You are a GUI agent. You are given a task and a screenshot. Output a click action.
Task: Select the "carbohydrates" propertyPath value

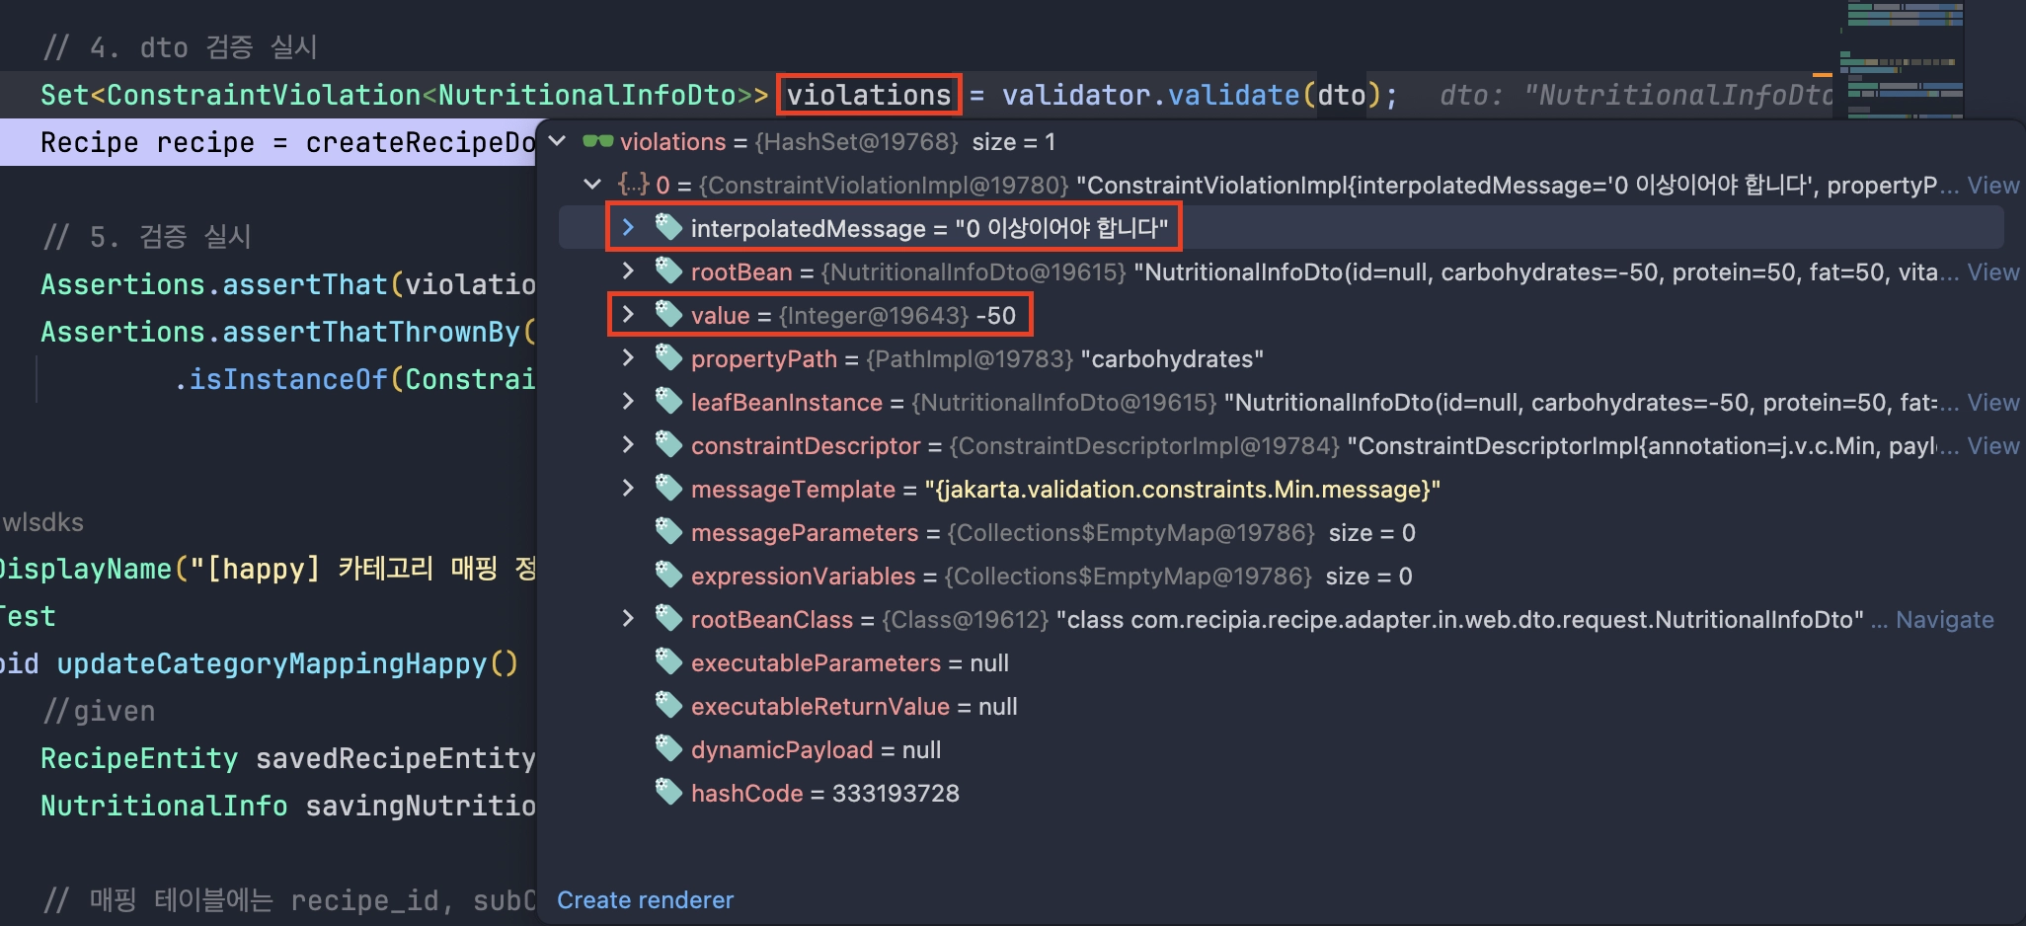tap(1172, 358)
